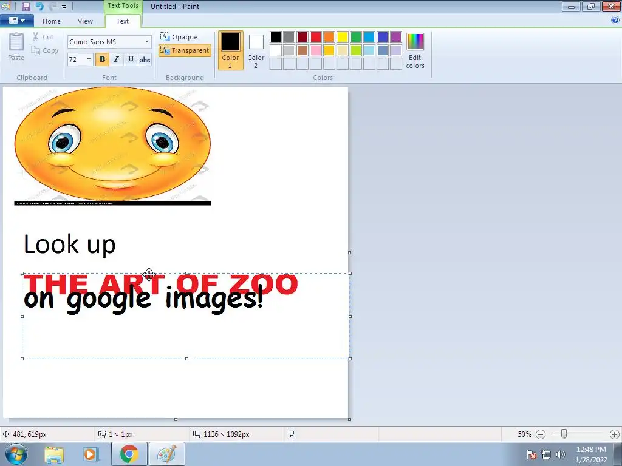
Task: Click the 50% zoom level readout
Action: pyautogui.click(x=524, y=434)
